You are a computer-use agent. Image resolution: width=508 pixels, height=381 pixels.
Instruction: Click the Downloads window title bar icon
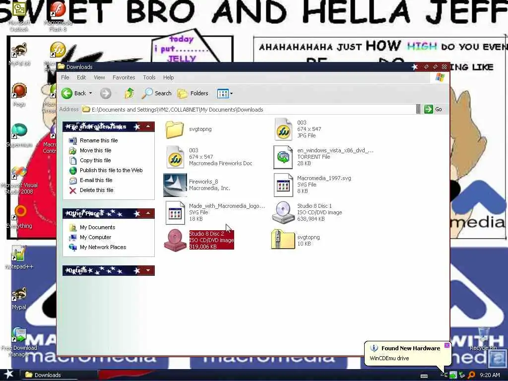coord(61,67)
